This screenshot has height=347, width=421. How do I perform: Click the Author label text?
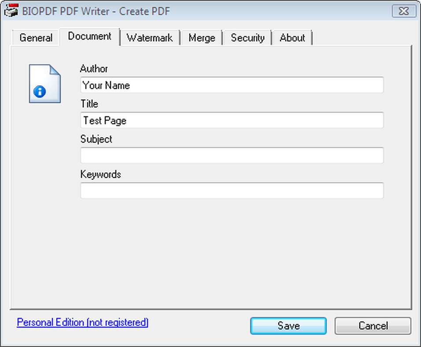point(94,69)
